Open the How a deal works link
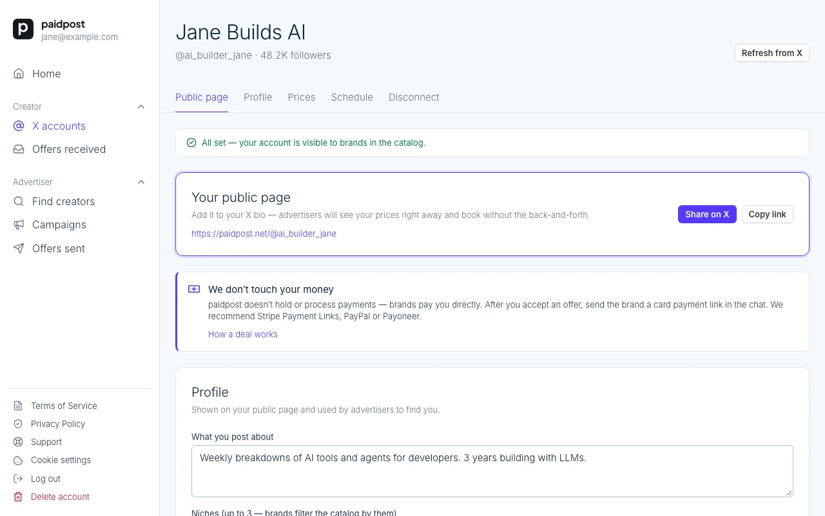825x516 pixels. (x=243, y=334)
